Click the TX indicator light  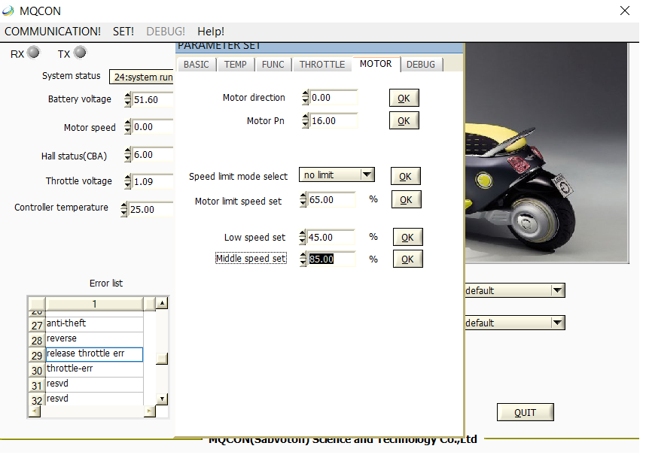point(80,53)
